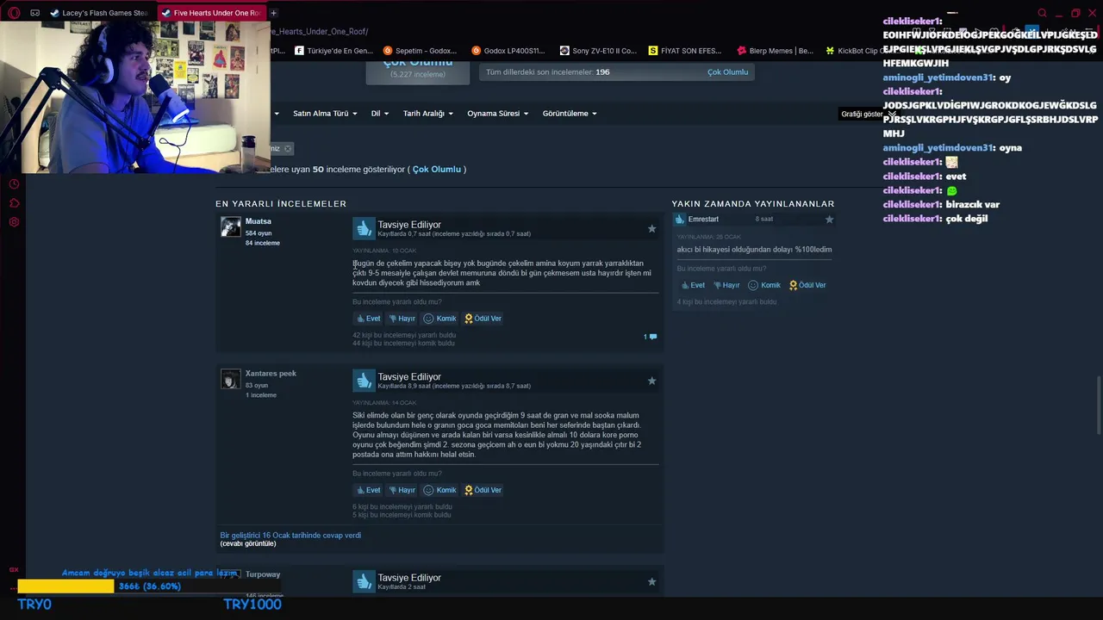1103x620 pixels.
Task: Expand the Dil language filter dropdown
Action: click(380, 114)
